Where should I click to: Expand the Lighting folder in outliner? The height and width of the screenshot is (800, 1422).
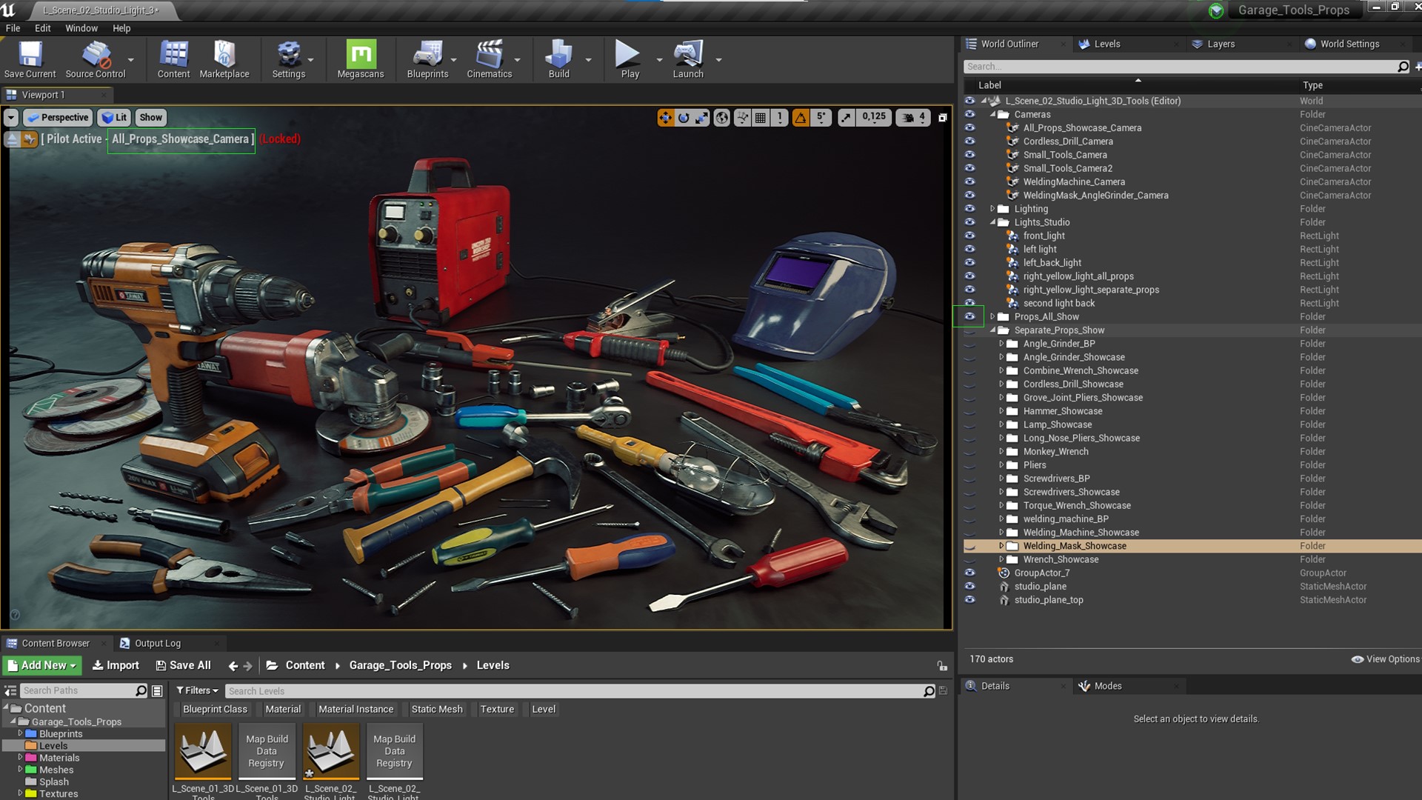pos(992,209)
